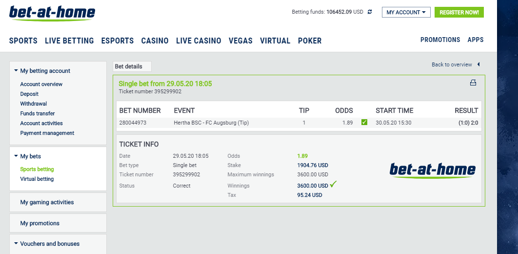Screen dimensions: 518x254
Task: Open PROMOTIONS page
Action: tap(440, 40)
